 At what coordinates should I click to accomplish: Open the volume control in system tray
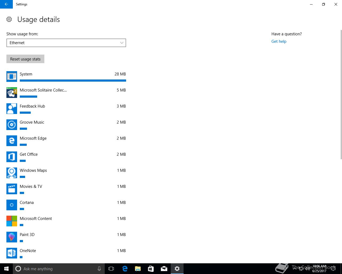point(307,269)
